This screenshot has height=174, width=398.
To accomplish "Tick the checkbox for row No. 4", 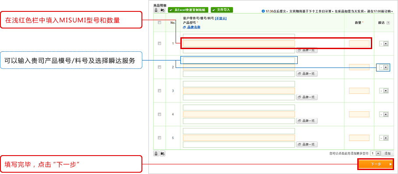I will [159, 114].
